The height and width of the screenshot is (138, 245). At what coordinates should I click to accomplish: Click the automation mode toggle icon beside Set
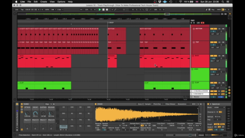coord(198,23)
